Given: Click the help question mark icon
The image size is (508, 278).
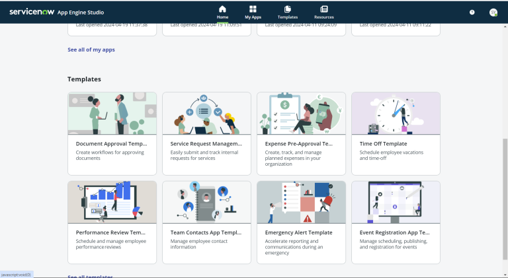Looking at the screenshot, I should [472, 13].
